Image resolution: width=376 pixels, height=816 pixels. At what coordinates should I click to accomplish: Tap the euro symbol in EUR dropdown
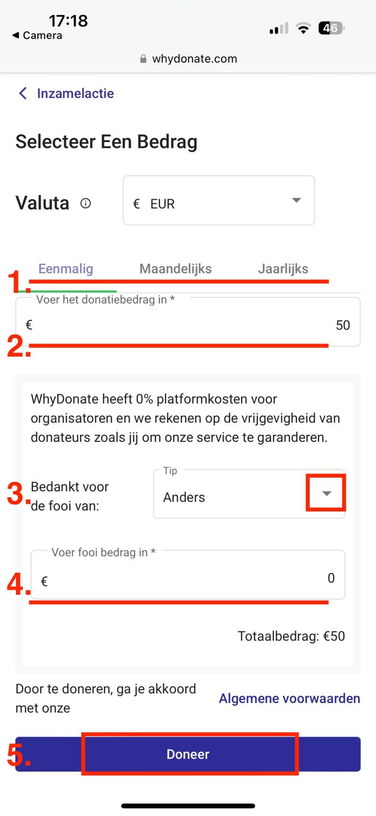pos(136,204)
